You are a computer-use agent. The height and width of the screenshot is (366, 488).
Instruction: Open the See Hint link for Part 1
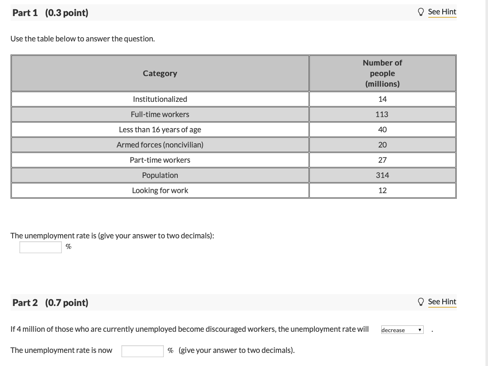point(442,12)
